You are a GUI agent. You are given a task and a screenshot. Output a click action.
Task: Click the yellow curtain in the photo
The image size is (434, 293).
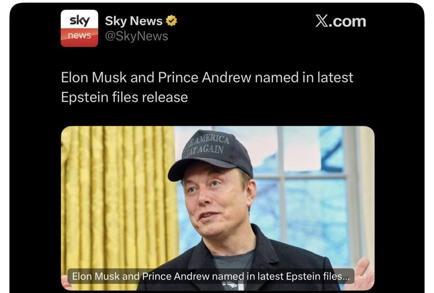pos(118,194)
